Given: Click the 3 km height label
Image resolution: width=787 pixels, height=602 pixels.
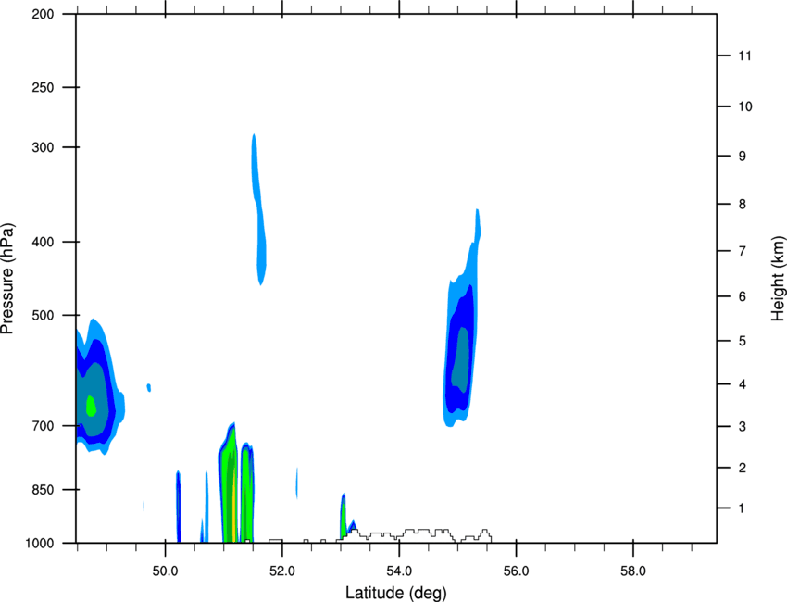Looking at the screenshot, I should (x=743, y=427).
